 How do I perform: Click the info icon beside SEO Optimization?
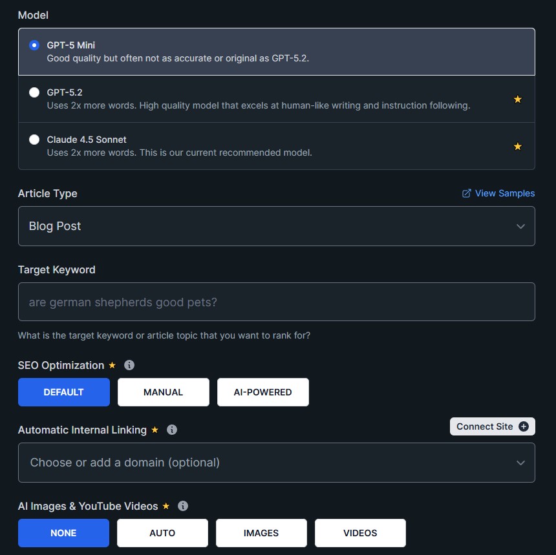[129, 365]
